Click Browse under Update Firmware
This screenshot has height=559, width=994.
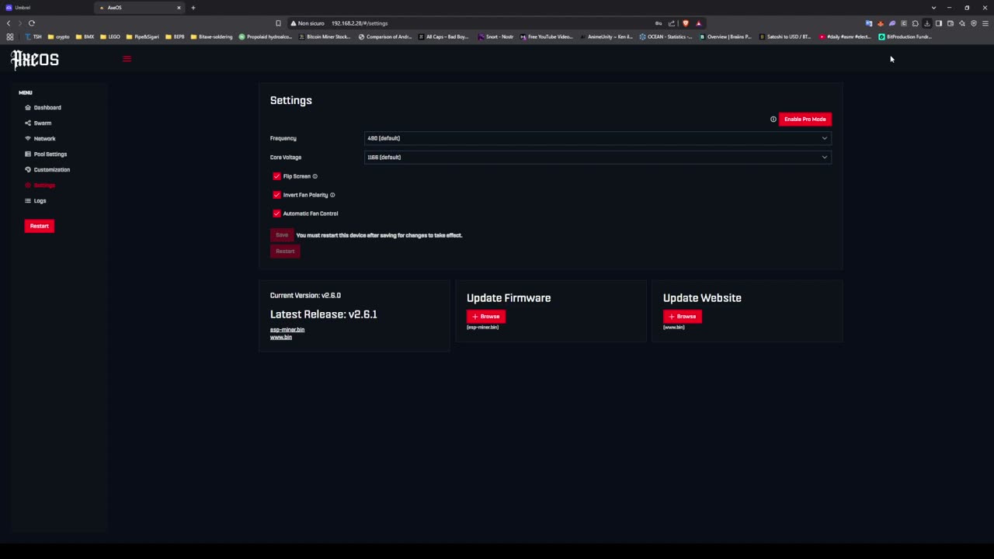pos(486,316)
